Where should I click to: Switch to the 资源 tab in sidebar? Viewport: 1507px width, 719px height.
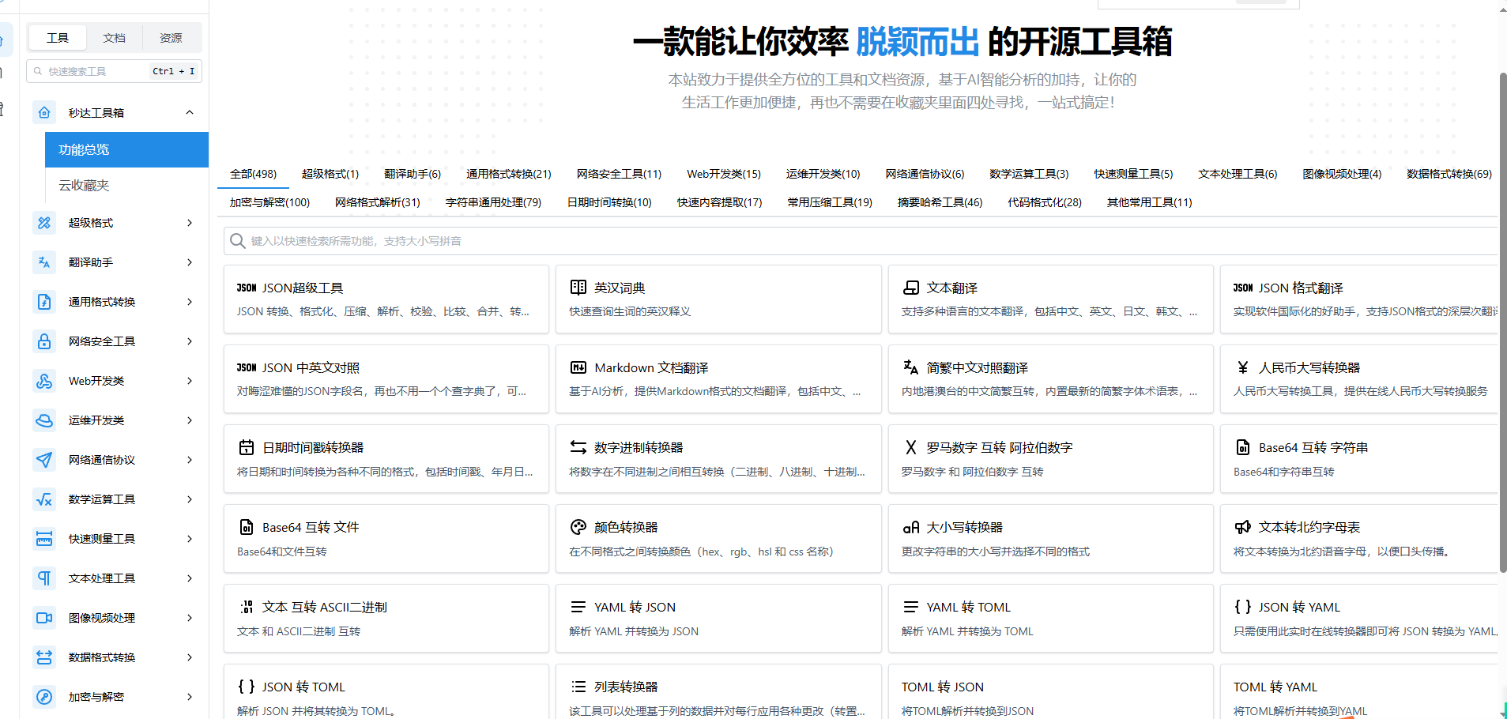click(171, 38)
